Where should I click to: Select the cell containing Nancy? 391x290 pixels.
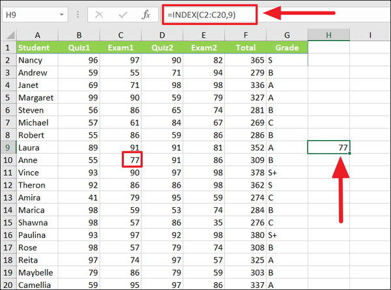click(x=37, y=60)
